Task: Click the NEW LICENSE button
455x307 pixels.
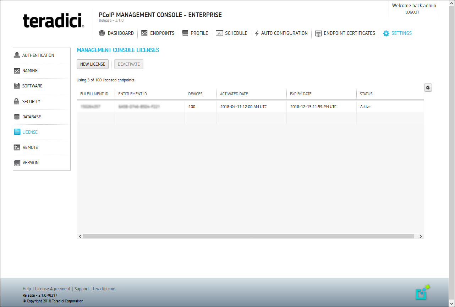Action: click(x=93, y=64)
